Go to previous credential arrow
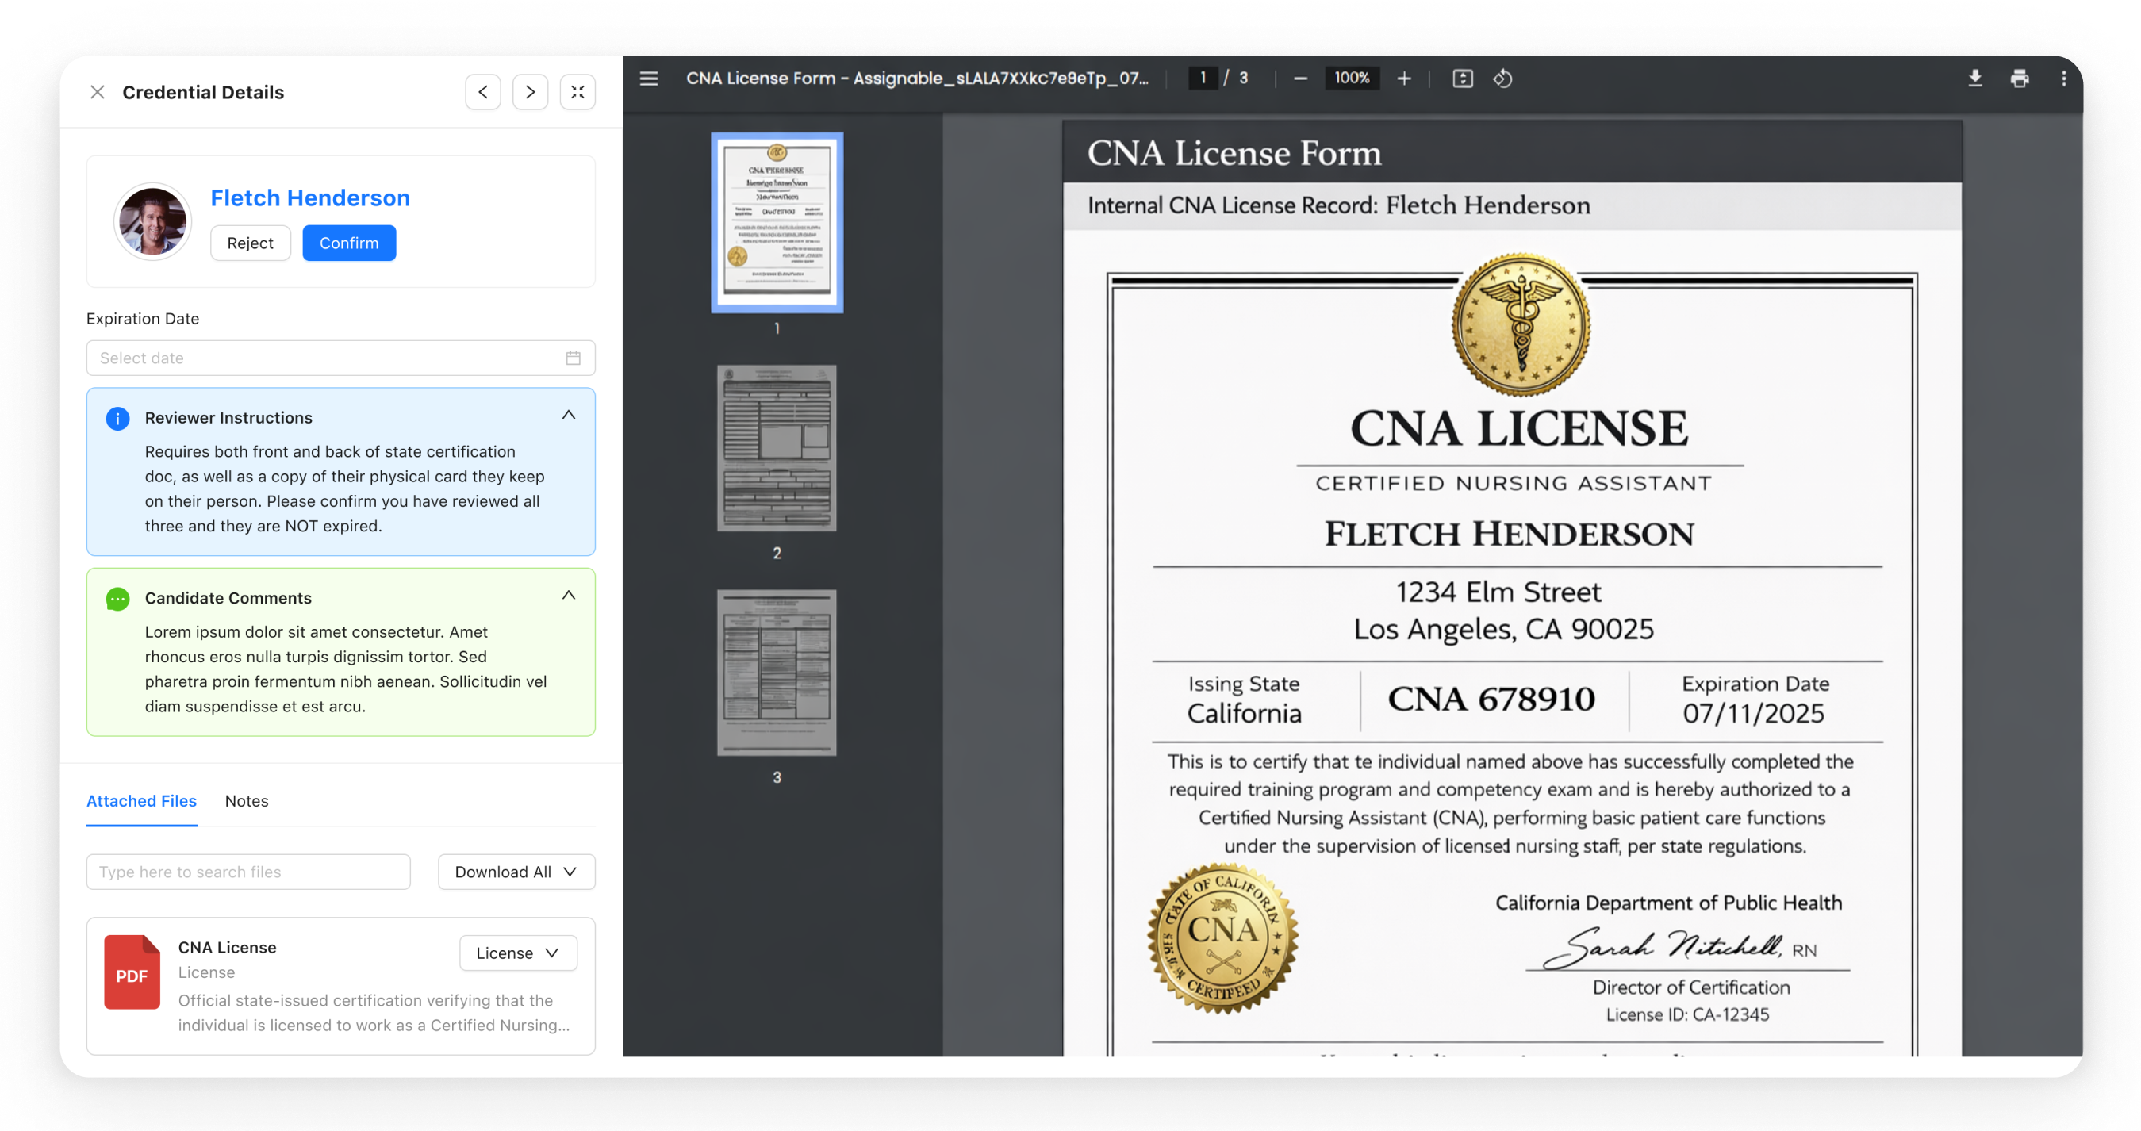Viewport: 2141px width, 1131px height. (x=483, y=92)
